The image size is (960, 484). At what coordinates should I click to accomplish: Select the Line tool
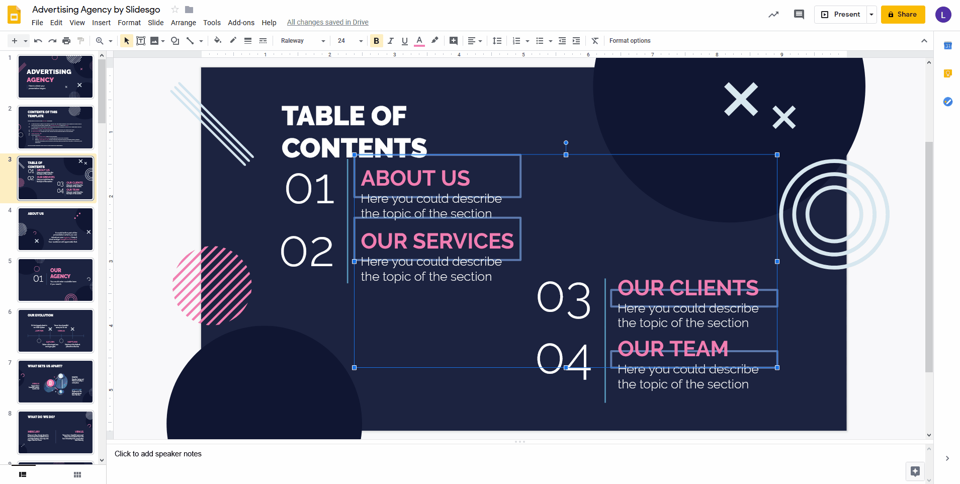click(190, 41)
